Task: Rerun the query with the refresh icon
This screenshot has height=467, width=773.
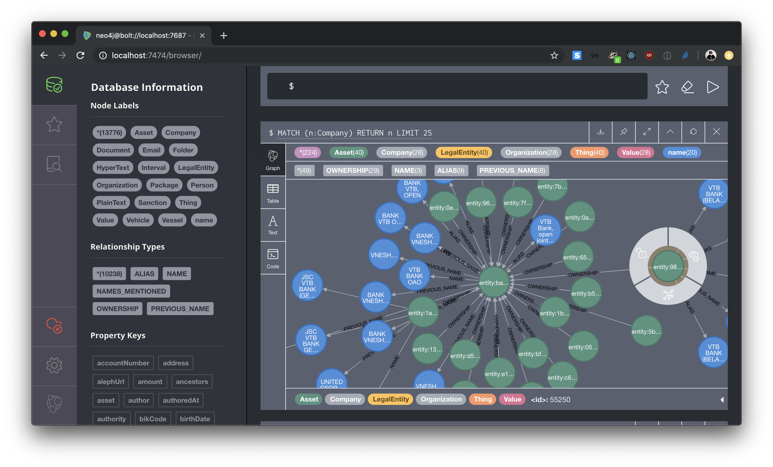Action: [693, 132]
